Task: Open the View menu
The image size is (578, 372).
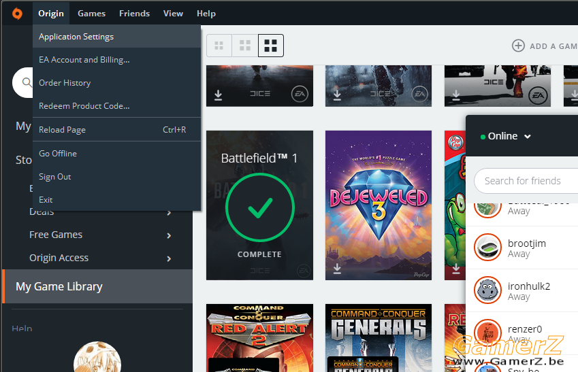Action: tap(173, 14)
